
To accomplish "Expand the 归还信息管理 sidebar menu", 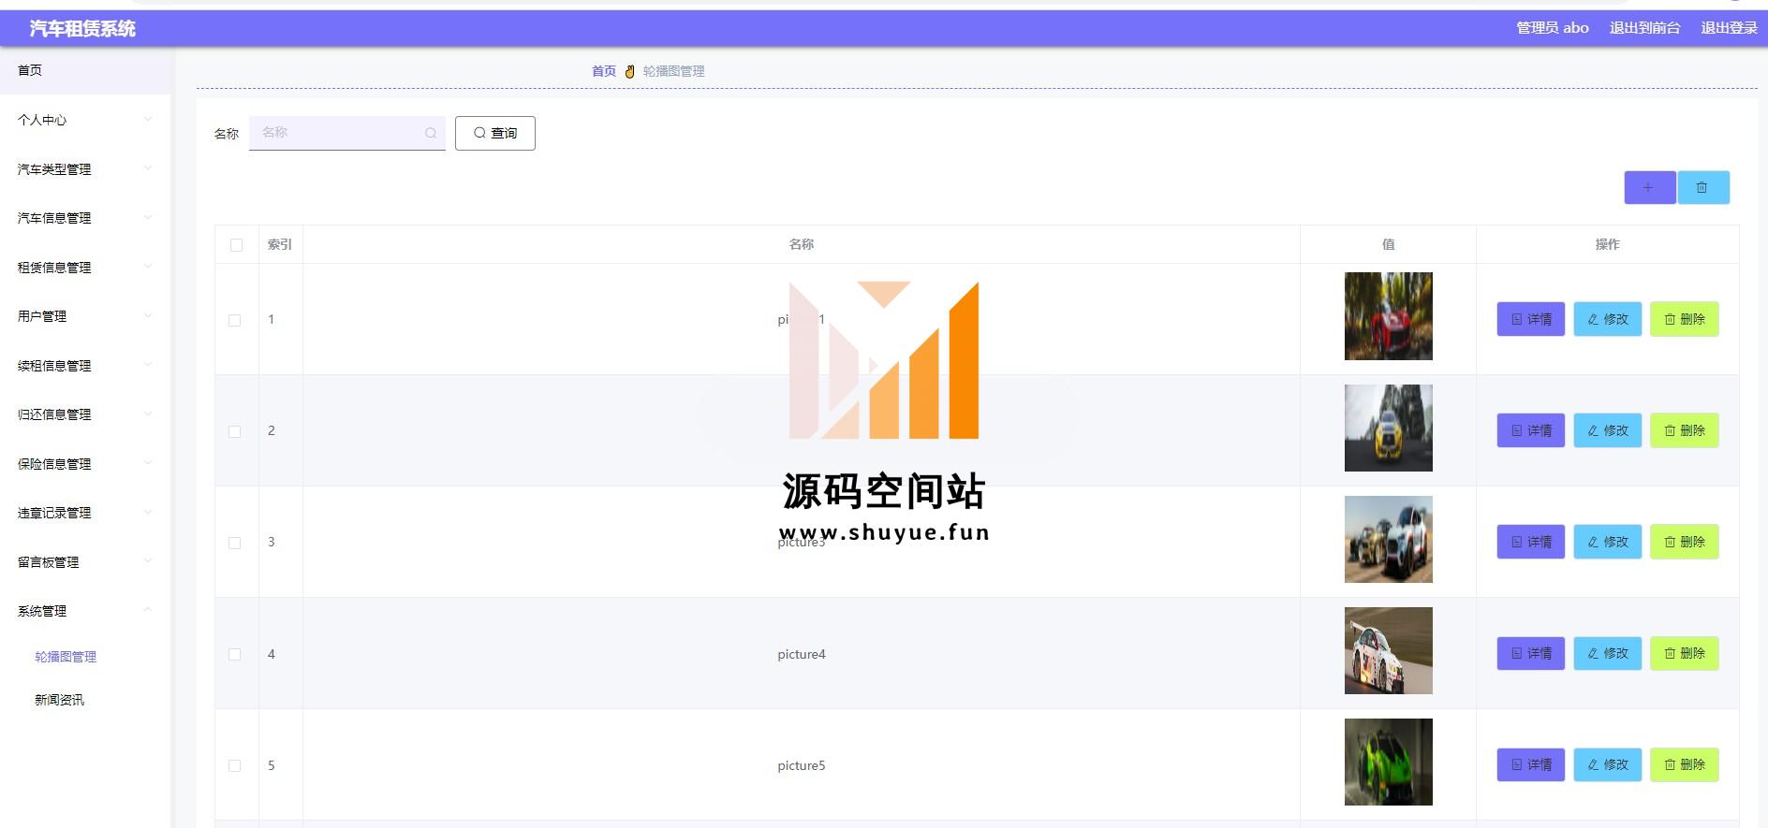I will (85, 414).
